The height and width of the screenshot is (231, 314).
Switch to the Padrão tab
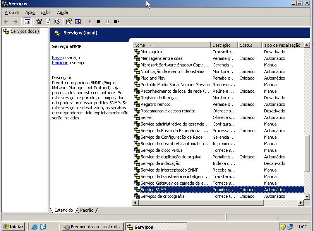tap(87, 210)
